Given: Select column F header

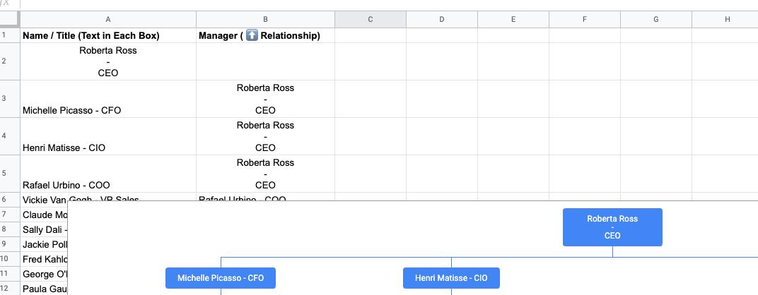Looking at the screenshot, I should coord(584,20).
